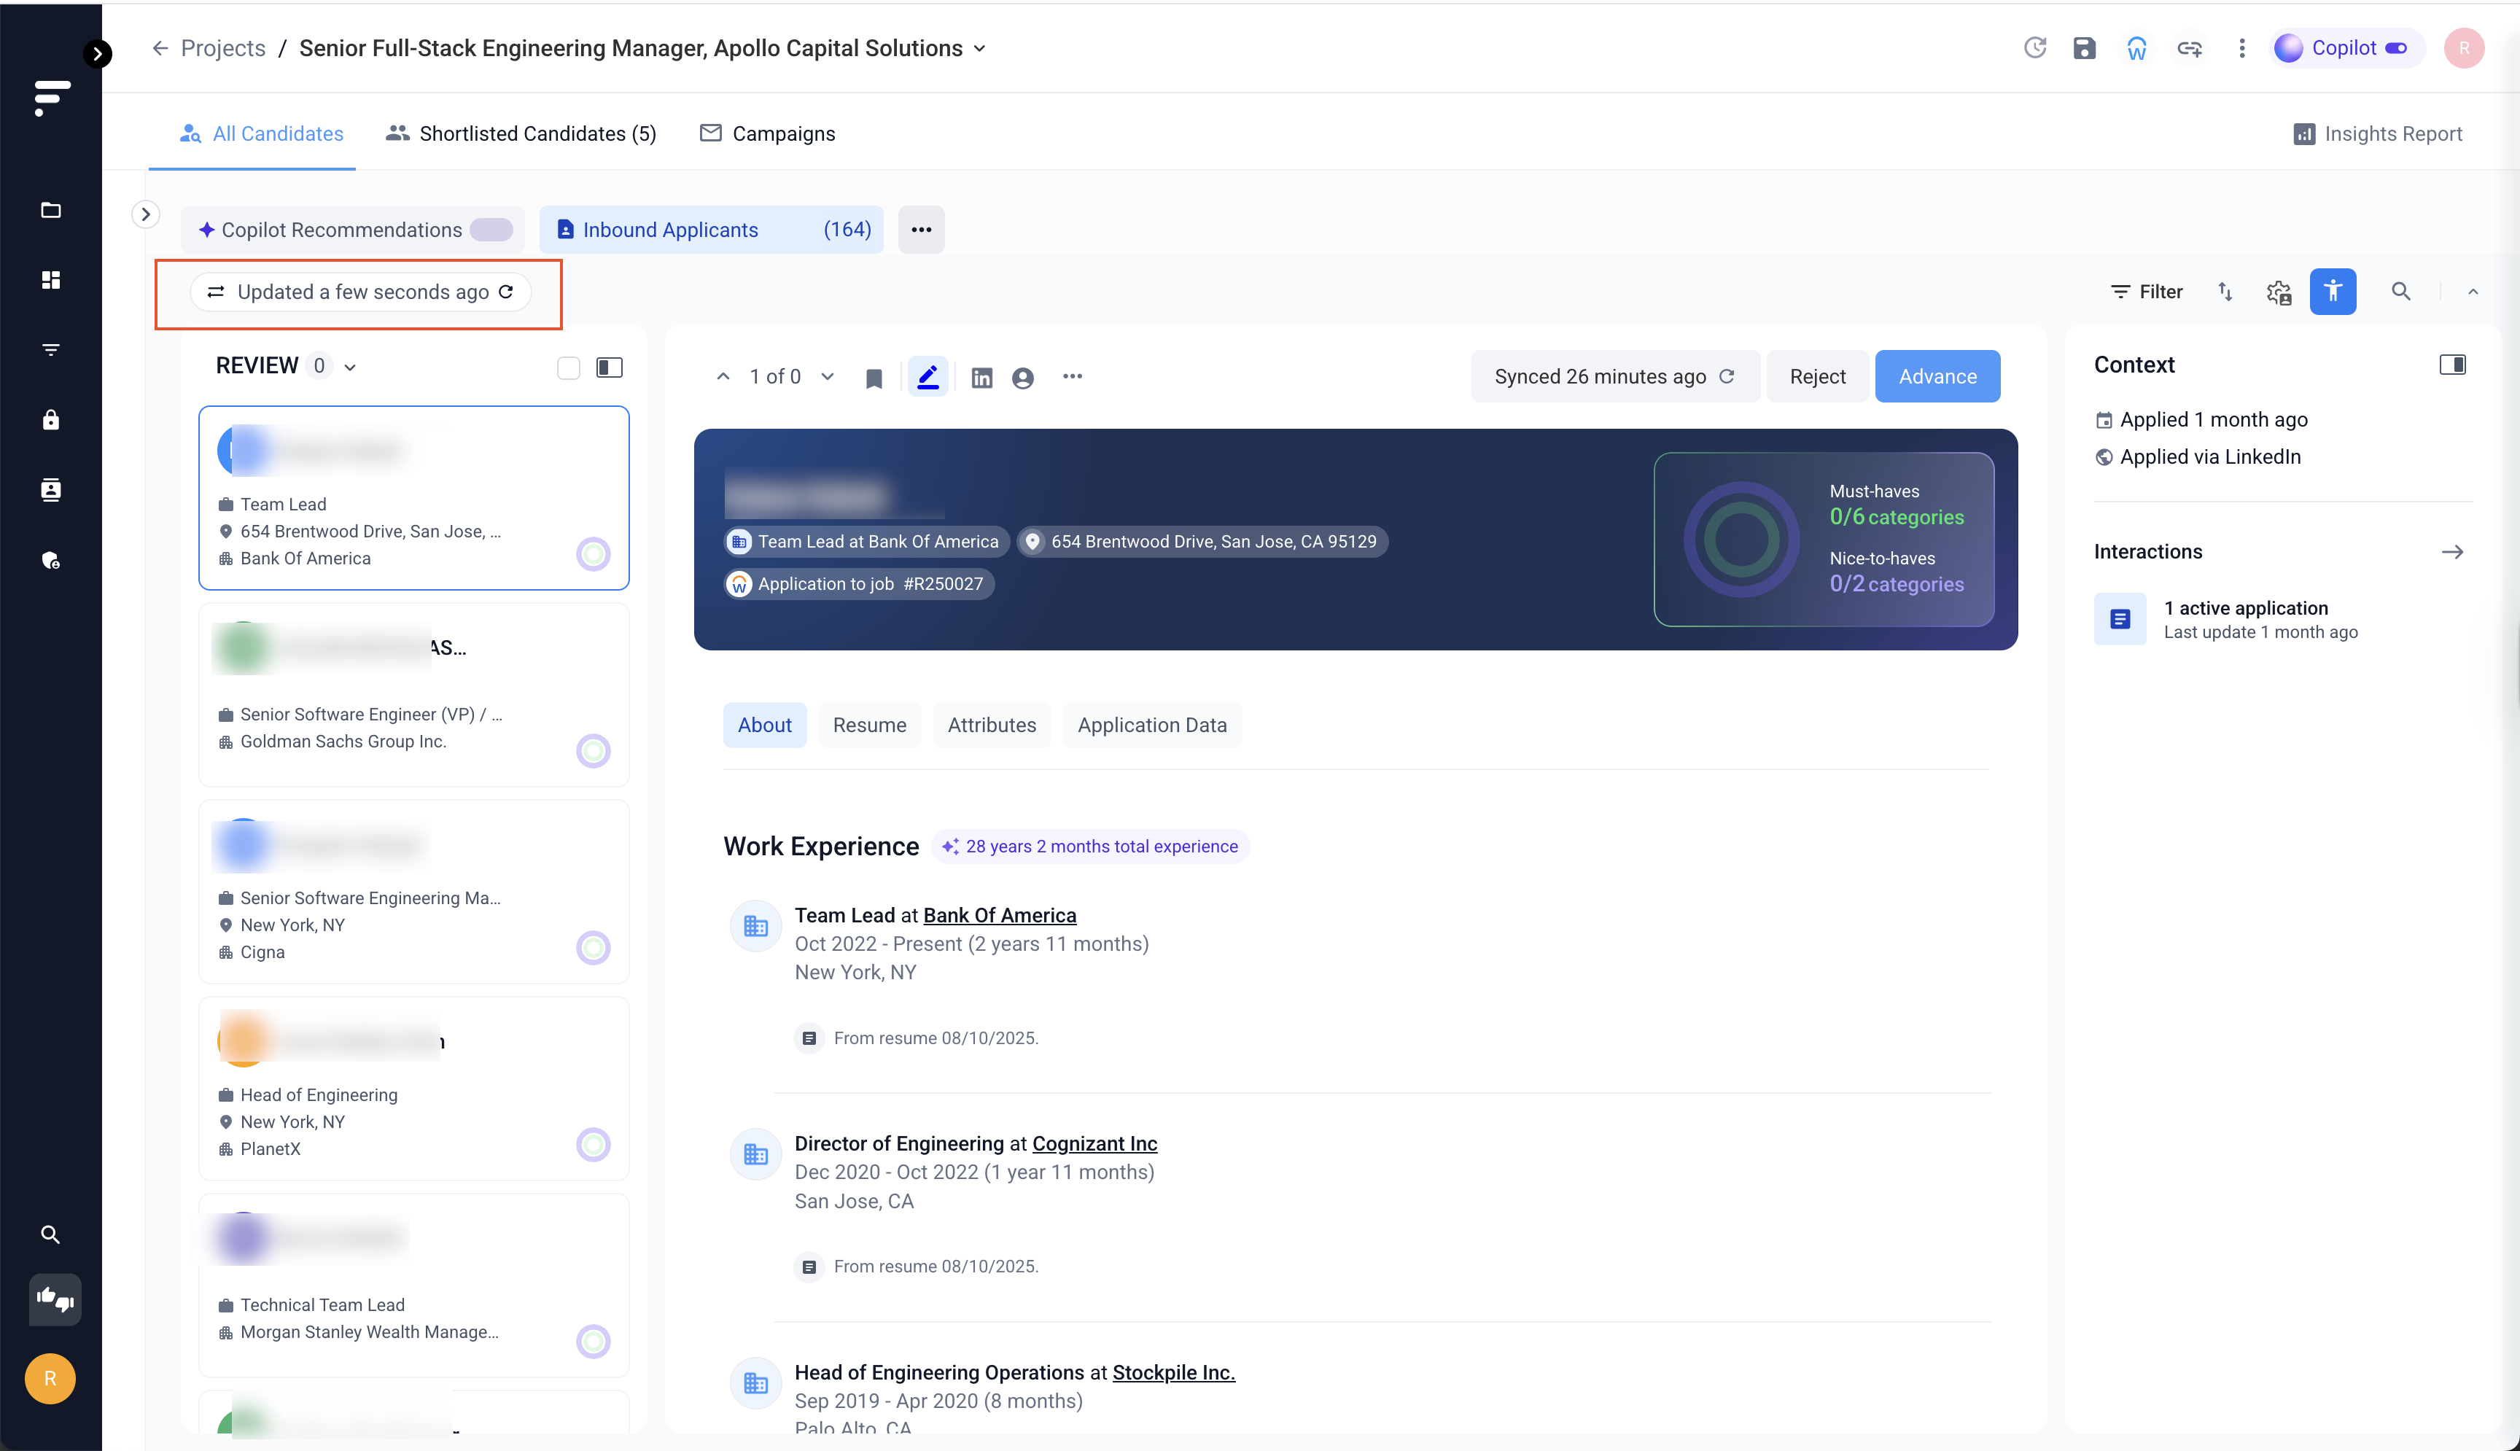Open the Cognizant Inc company link
The image size is (2520, 1451).
pos(1094,1144)
